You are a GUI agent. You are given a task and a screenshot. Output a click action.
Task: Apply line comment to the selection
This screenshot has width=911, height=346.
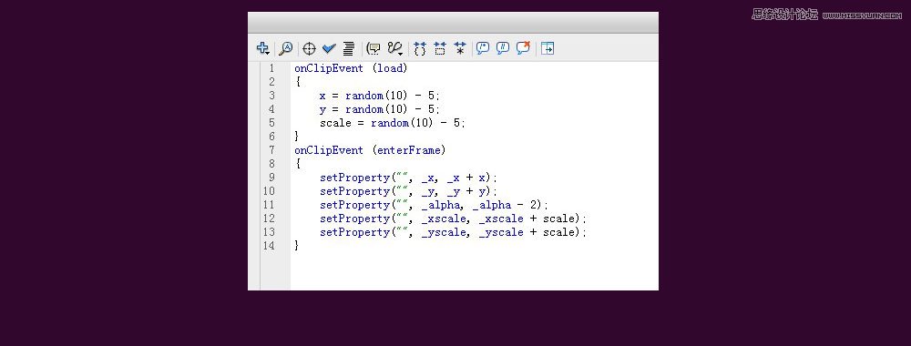pos(503,48)
